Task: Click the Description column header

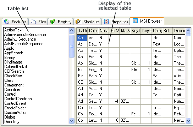Action: 179,31
